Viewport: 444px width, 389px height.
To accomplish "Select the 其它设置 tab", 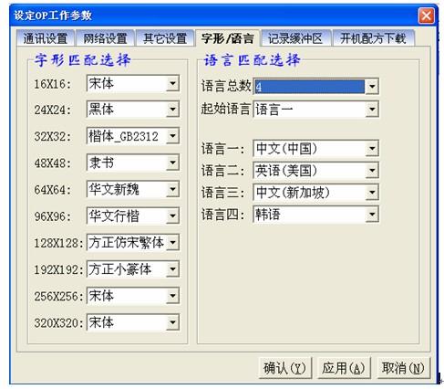I will tap(165, 38).
